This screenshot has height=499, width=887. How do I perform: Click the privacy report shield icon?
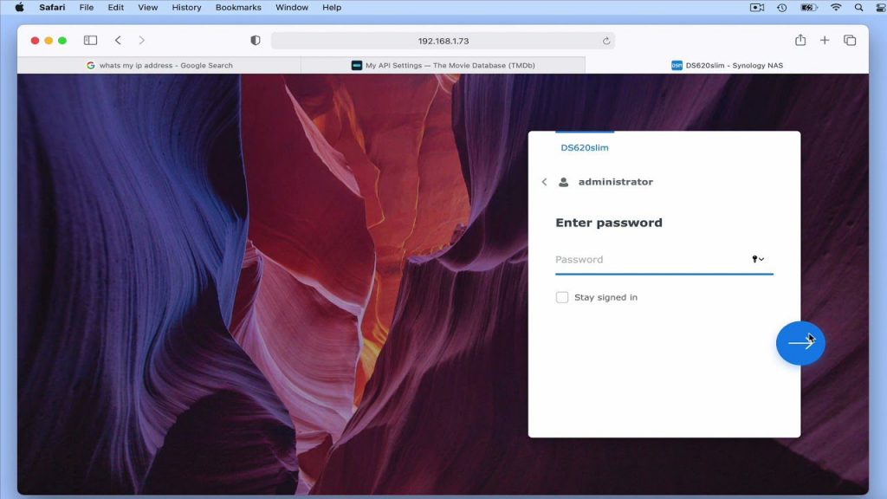coord(256,40)
